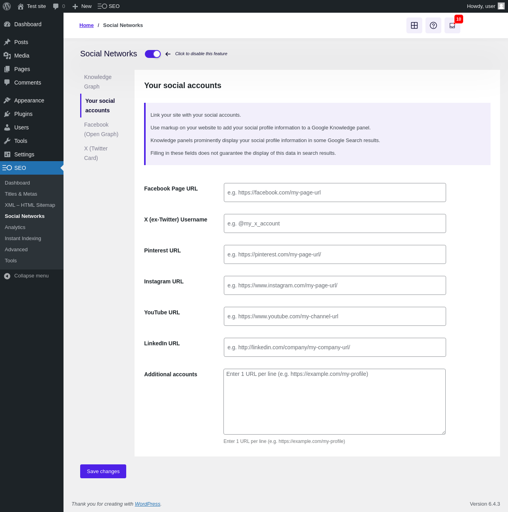The width and height of the screenshot is (508, 512).
Task: Follow the Home breadcrumb link
Action: [87, 25]
